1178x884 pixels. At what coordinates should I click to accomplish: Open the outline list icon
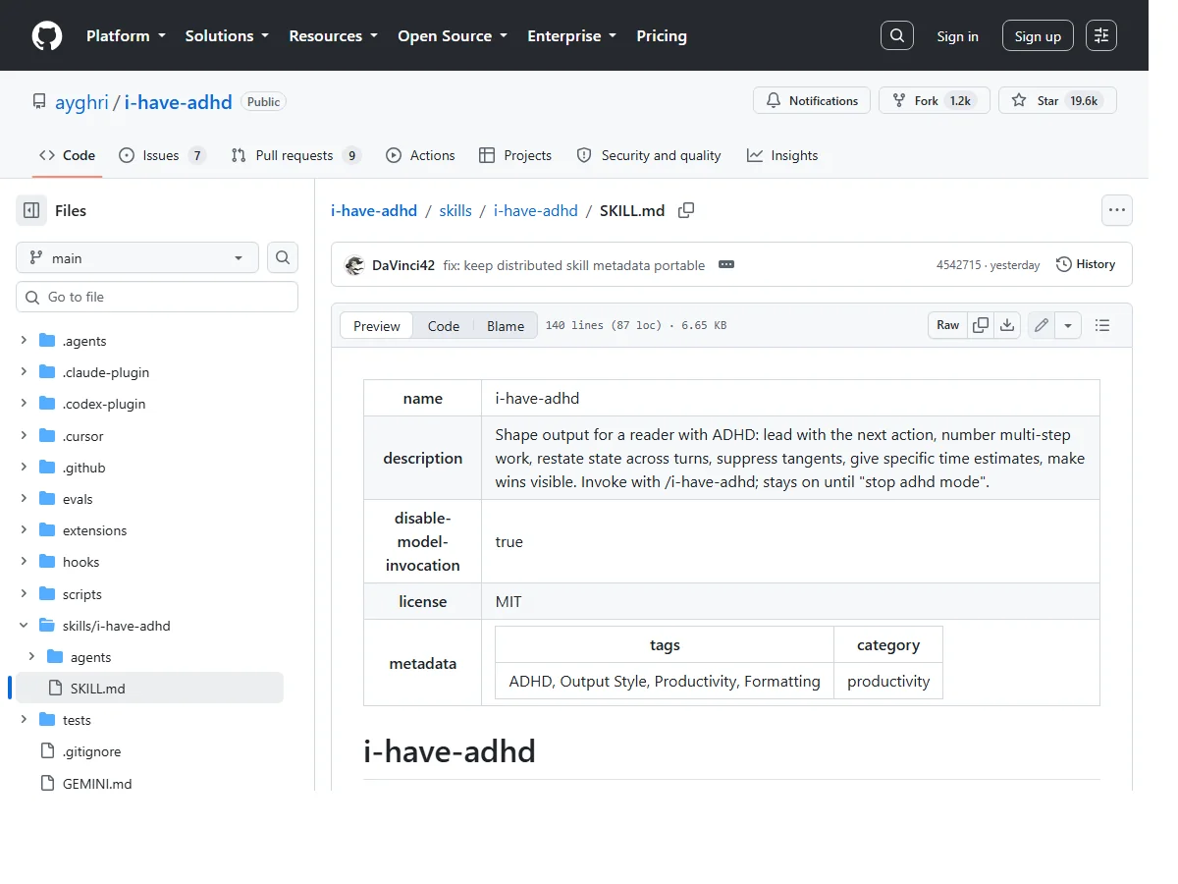click(x=1102, y=325)
